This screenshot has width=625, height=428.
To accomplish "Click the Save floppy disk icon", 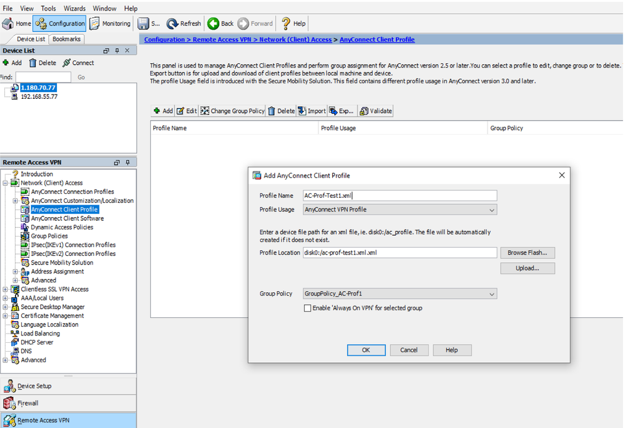I will tap(143, 24).
